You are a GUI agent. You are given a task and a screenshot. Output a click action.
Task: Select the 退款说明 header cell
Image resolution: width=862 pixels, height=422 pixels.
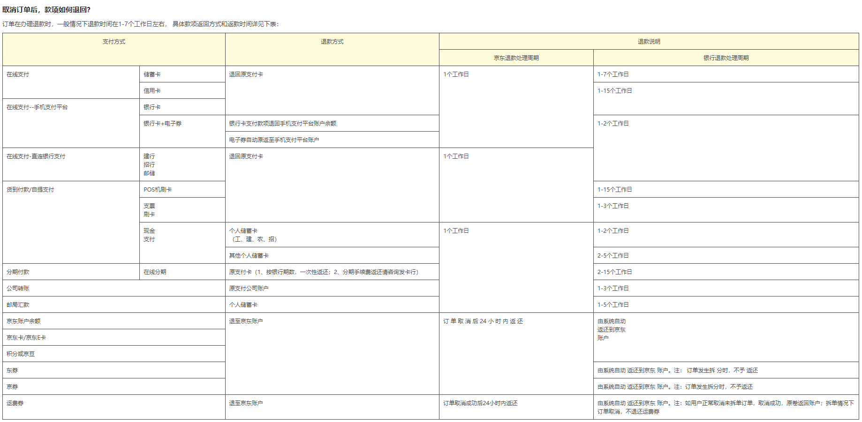[x=649, y=42]
